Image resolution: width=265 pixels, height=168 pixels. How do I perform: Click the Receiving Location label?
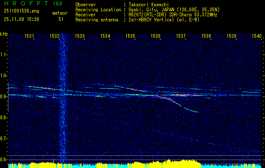tap(98, 10)
